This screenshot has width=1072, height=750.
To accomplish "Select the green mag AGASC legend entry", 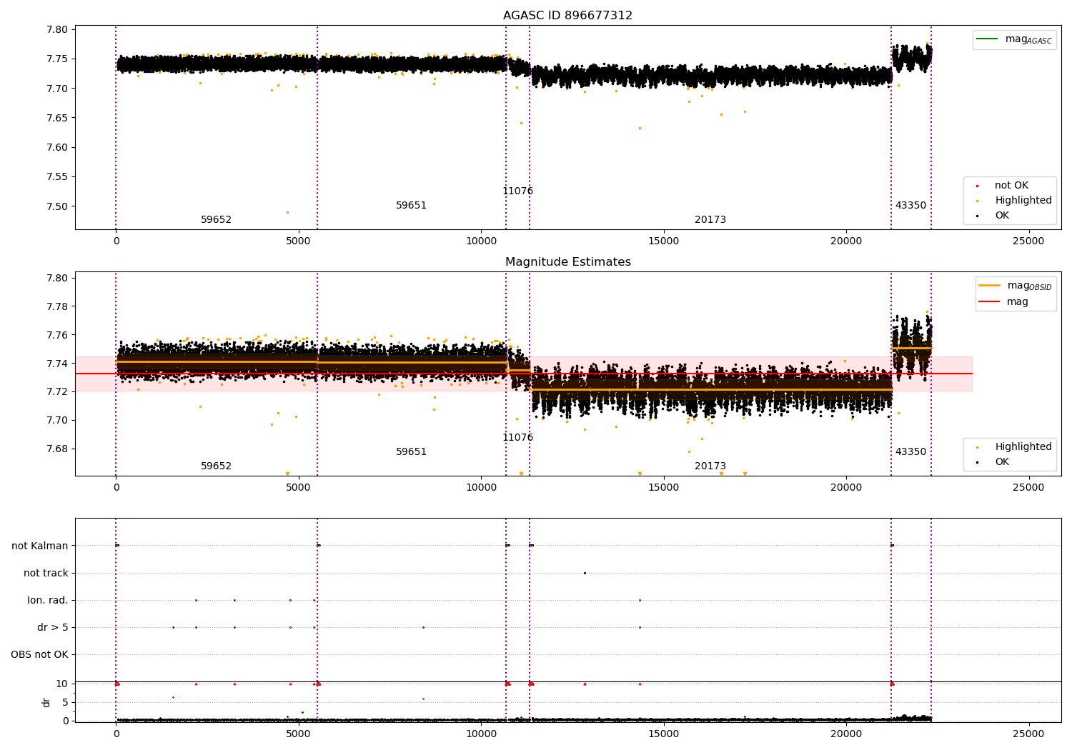I will [1014, 39].
